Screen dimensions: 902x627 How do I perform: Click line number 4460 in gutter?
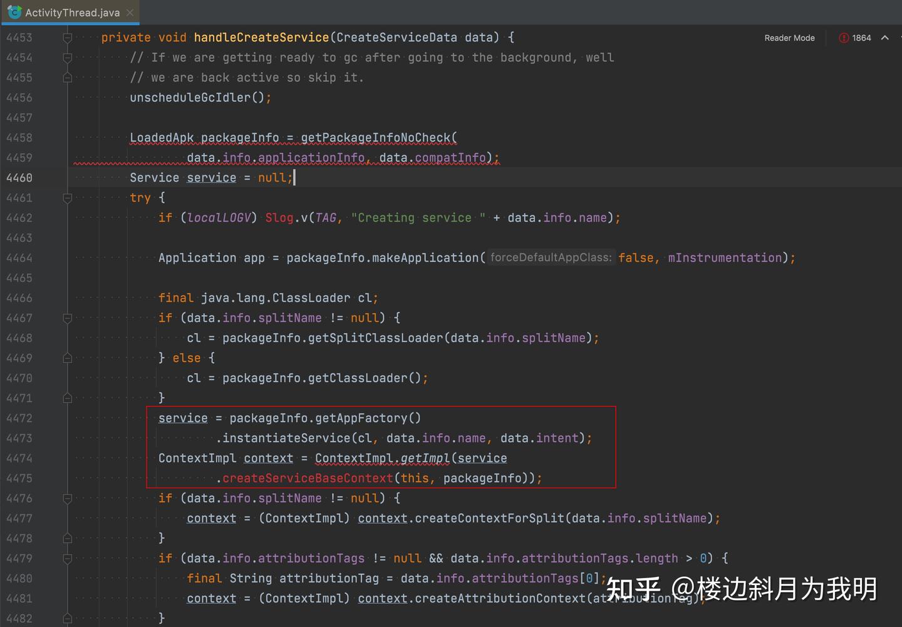point(19,178)
